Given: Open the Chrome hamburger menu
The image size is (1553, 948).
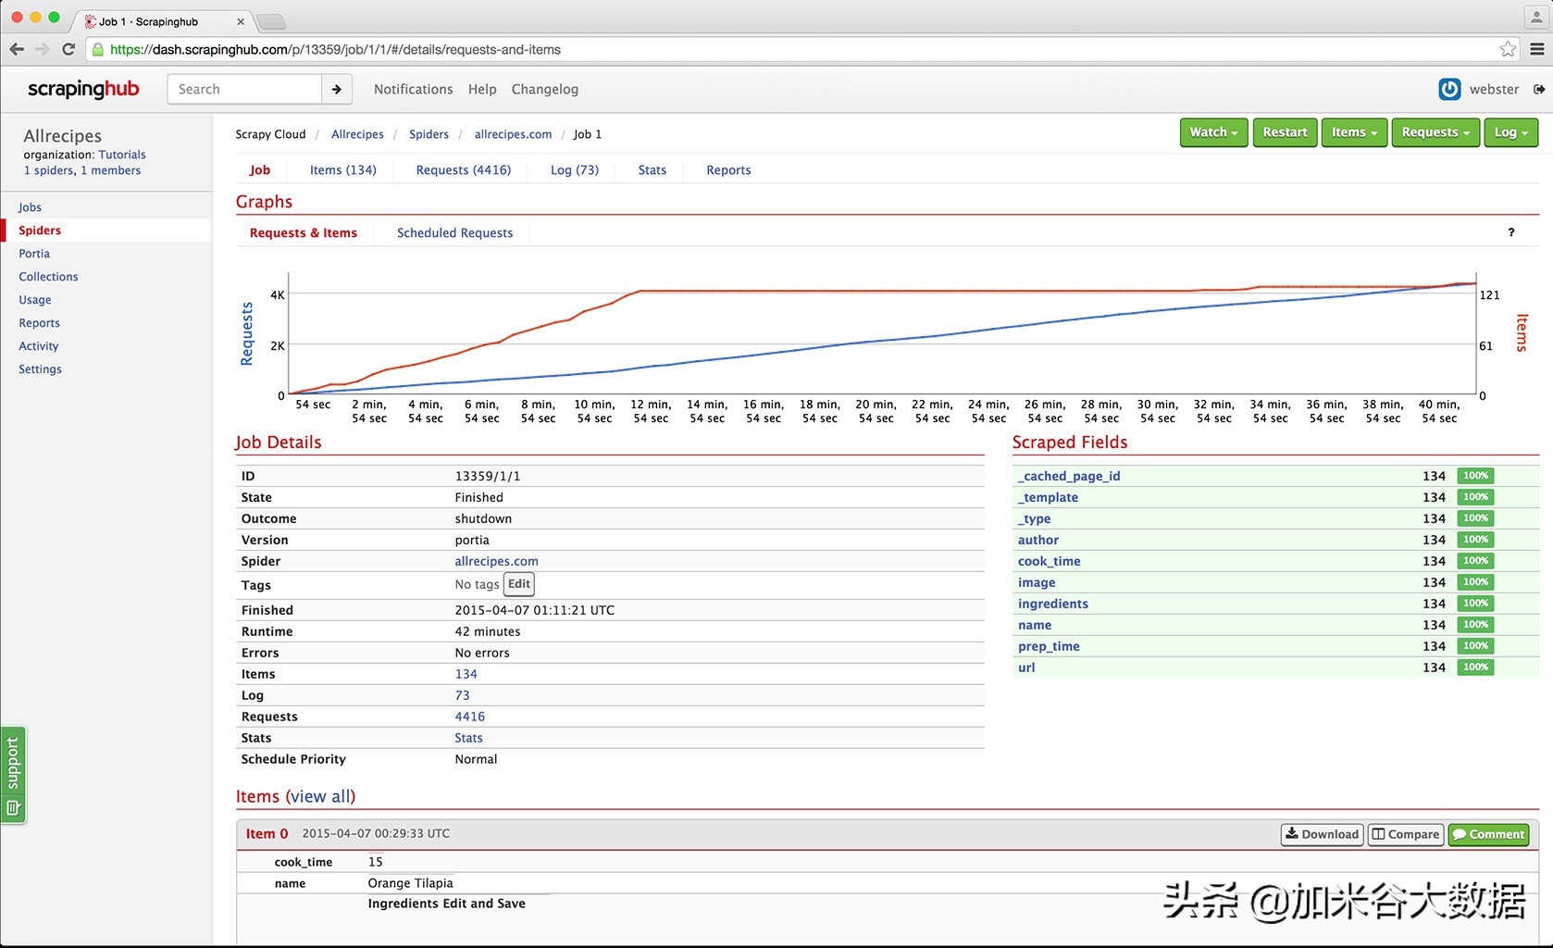Looking at the screenshot, I should [x=1537, y=49].
